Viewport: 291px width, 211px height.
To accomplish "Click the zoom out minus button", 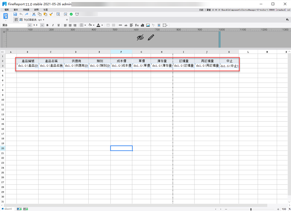I will coord(226,209).
